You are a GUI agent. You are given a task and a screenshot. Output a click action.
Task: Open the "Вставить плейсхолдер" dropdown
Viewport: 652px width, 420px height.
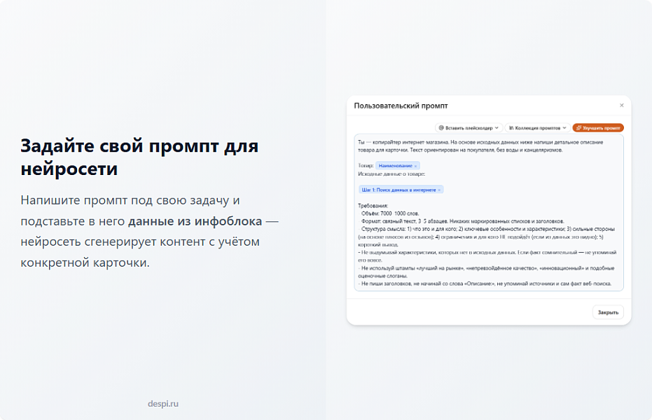[469, 128]
